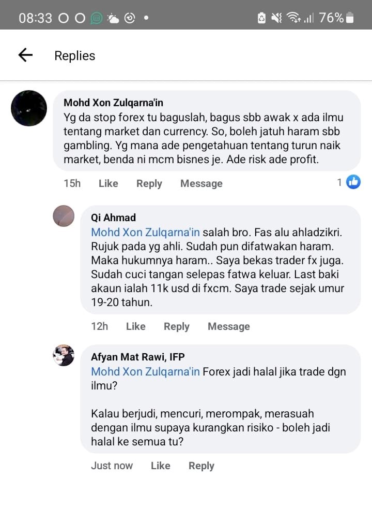Open Mohd Xon Zulqarna'in's profile picture
372x520 pixels.
[29, 108]
